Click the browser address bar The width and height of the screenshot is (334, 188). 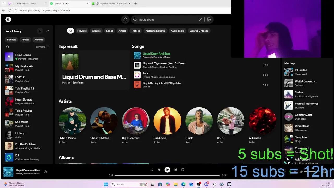tap(123, 10)
